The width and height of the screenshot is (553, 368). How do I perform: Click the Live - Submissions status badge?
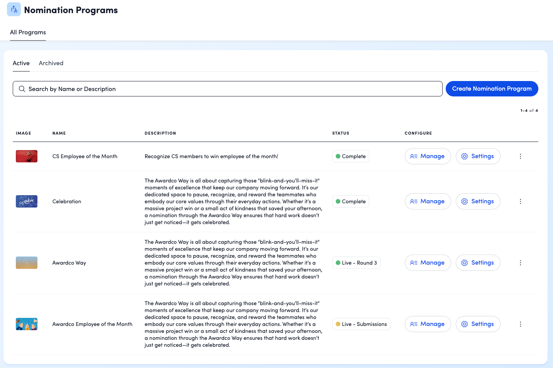point(361,324)
